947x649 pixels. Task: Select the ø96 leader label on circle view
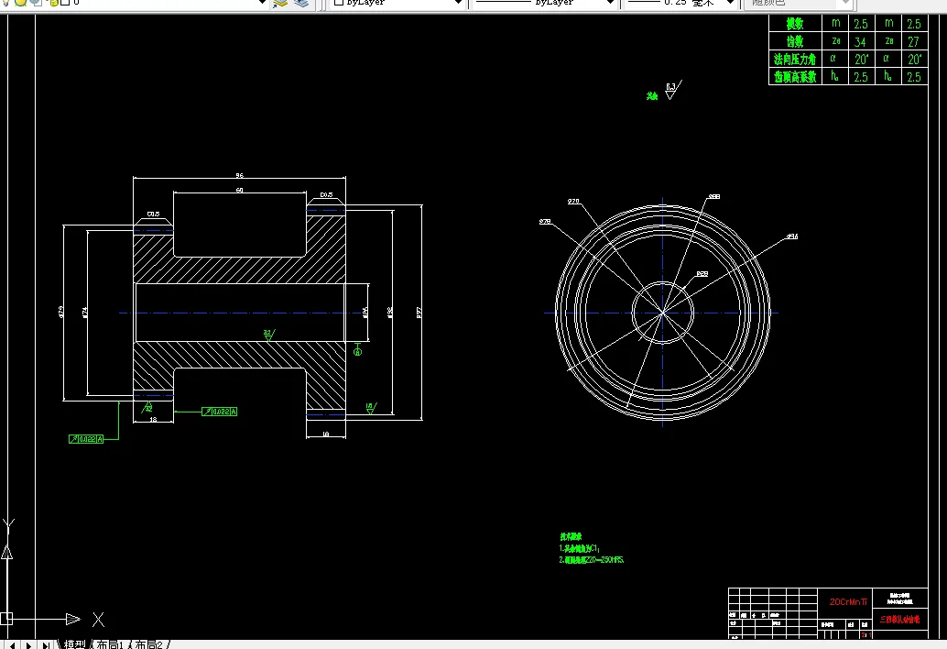click(x=792, y=236)
